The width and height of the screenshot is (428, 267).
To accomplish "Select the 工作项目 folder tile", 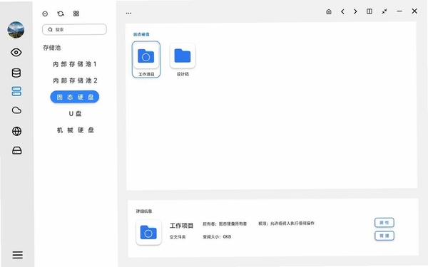I will coord(146,59).
